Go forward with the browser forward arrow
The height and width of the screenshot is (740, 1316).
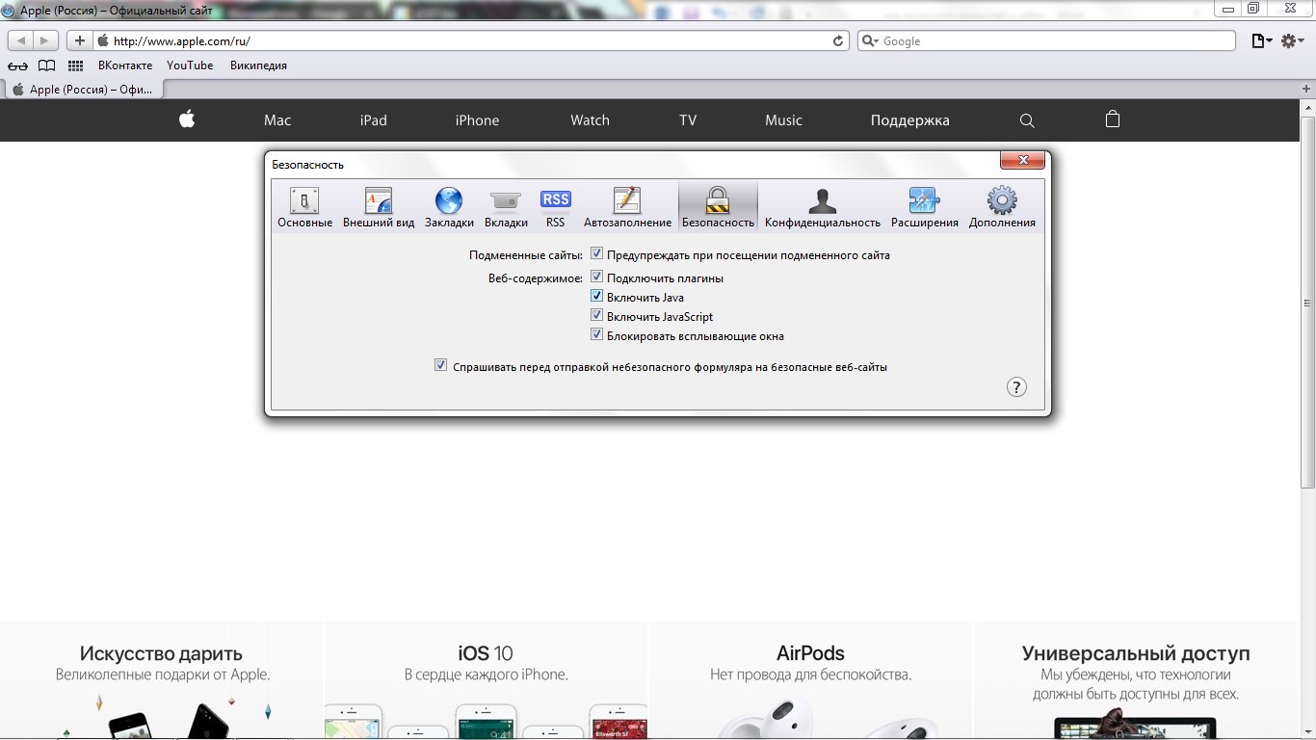[x=45, y=40]
